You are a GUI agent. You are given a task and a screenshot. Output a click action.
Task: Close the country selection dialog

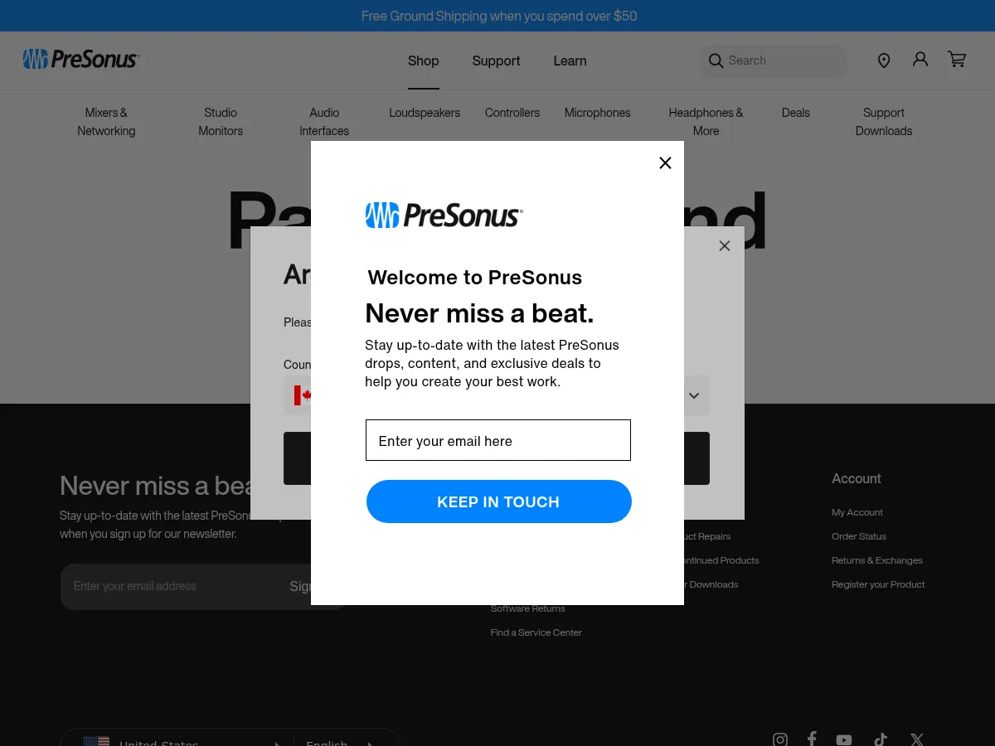pyautogui.click(x=725, y=246)
